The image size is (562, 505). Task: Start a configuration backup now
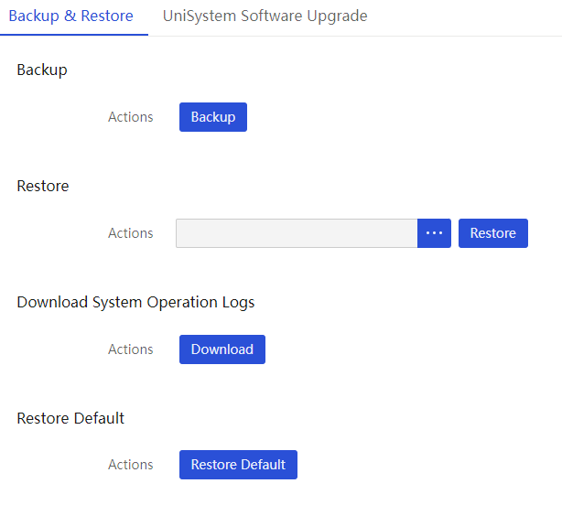(213, 117)
